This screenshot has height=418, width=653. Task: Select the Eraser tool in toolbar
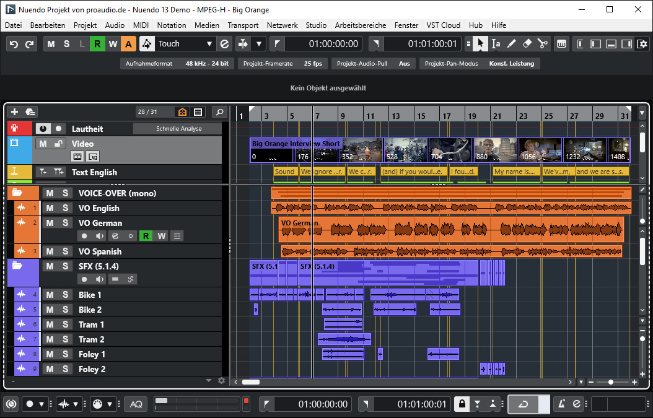pos(527,44)
